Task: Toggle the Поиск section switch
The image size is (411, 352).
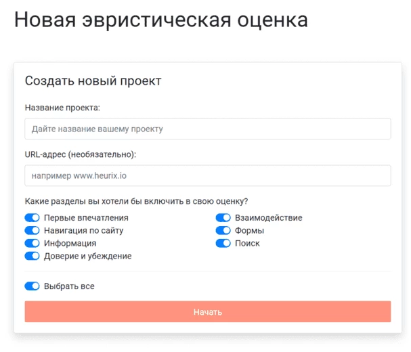Action: [223, 243]
